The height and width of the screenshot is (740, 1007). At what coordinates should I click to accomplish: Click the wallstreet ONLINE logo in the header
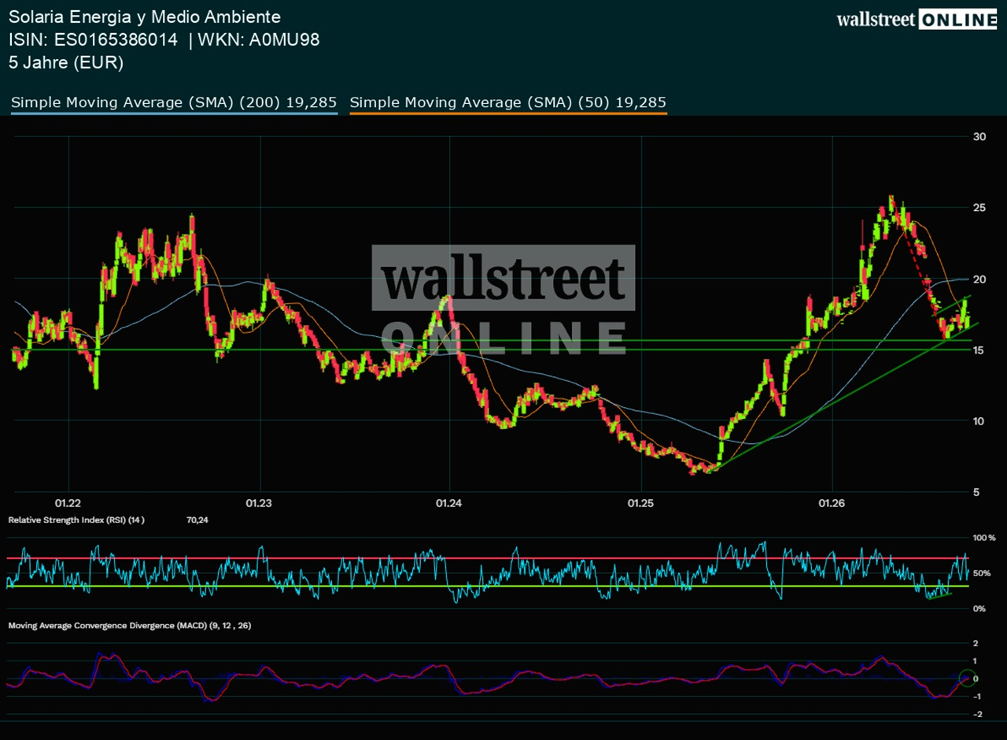[x=917, y=20]
